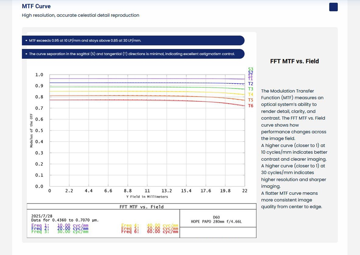Click the dark blue square icon
The width and height of the screenshot is (360, 255).
pyautogui.click(x=333, y=7)
